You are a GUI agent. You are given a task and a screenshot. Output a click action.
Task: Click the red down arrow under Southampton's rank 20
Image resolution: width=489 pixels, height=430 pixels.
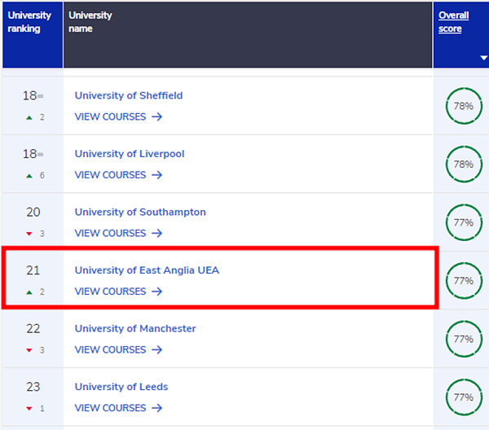(29, 234)
